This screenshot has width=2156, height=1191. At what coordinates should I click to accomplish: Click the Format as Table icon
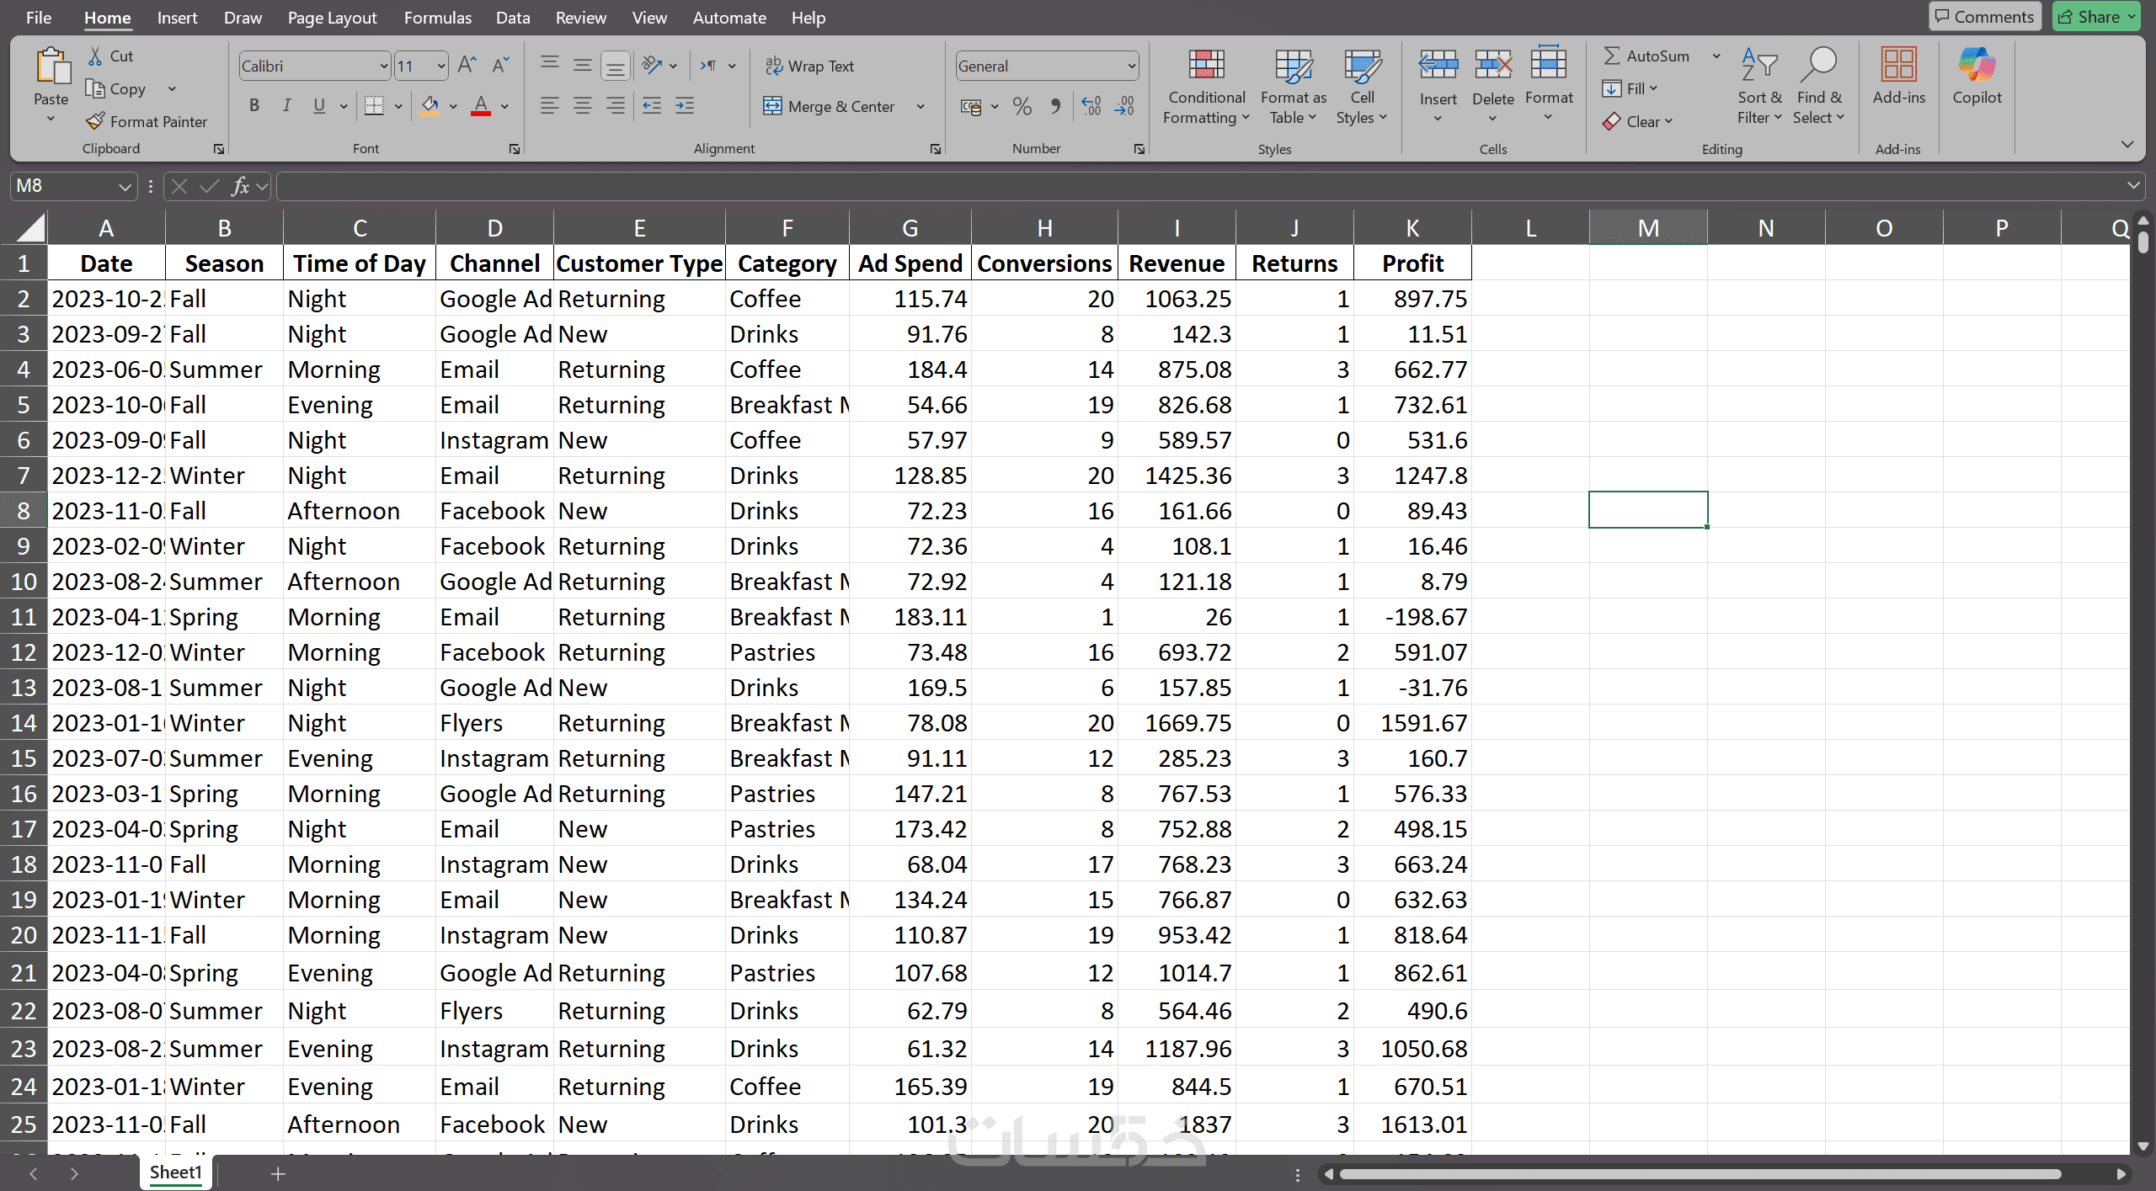coord(1293,67)
